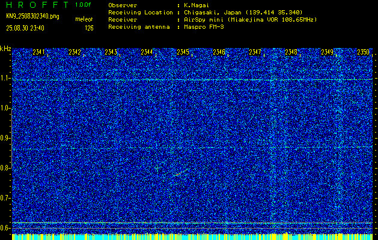The image size is (378, 240).
Task: Click the 2344 time marker
Action: (x=147, y=52)
